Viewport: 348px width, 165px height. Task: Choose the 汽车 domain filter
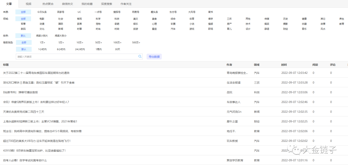coord(173,29)
